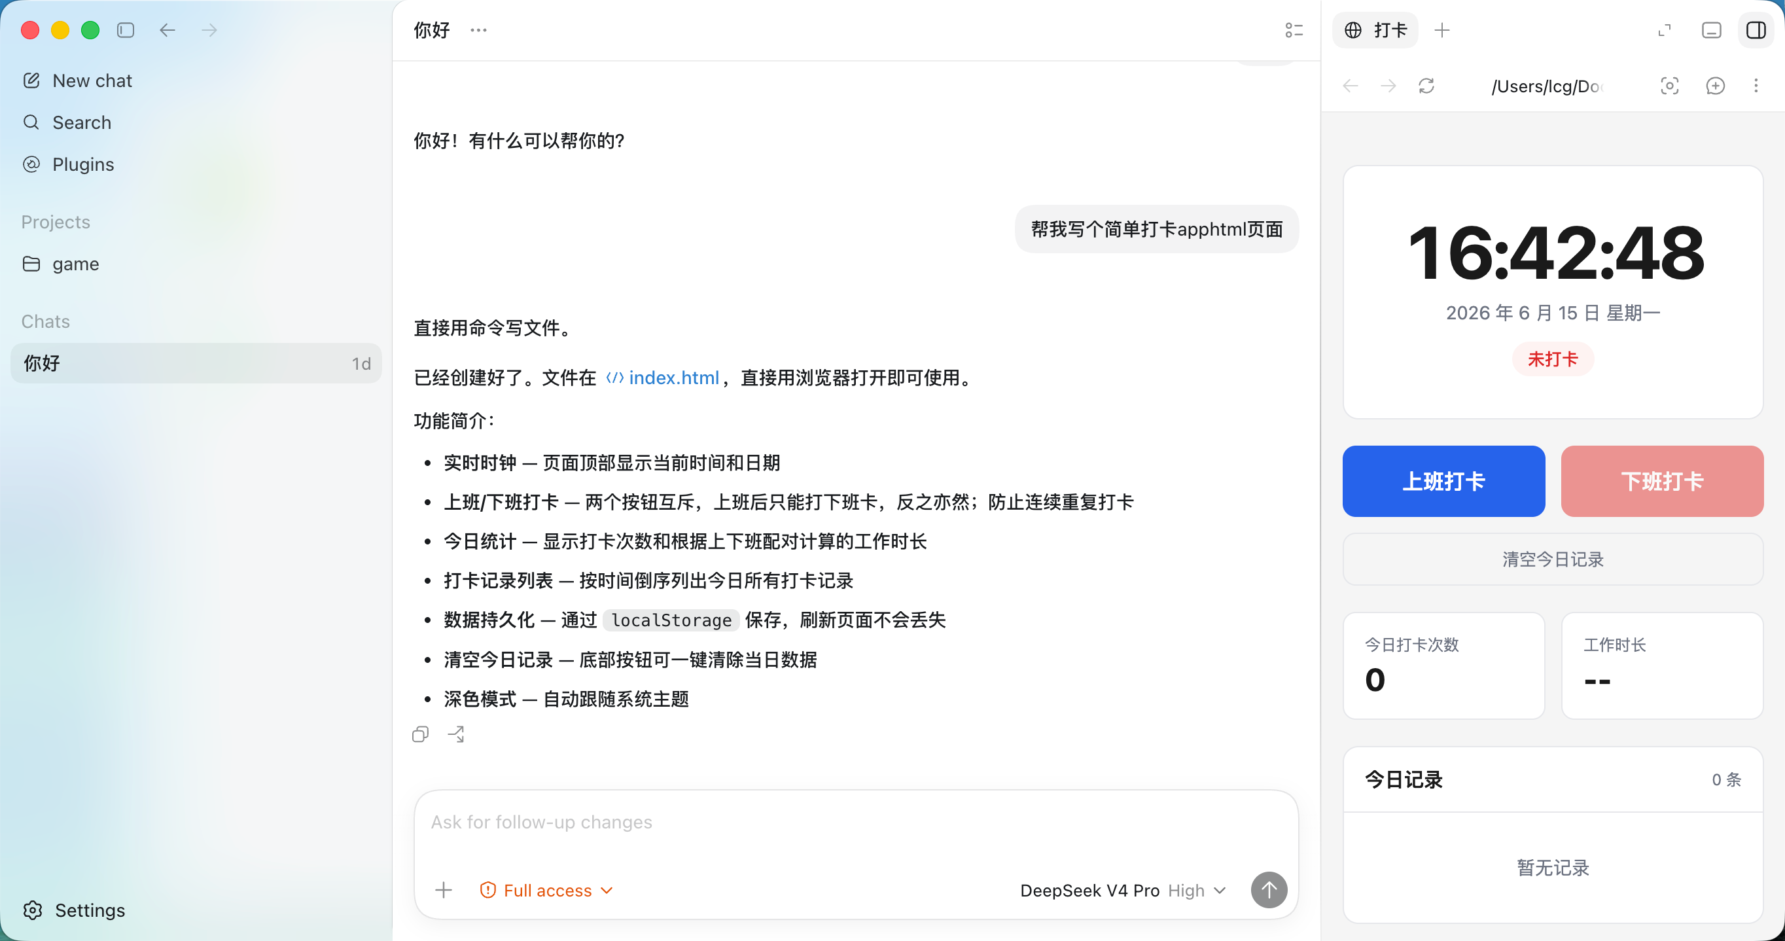Open the Full access permissions dropdown
Viewport: 1785px width, 941px height.
[x=547, y=890]
